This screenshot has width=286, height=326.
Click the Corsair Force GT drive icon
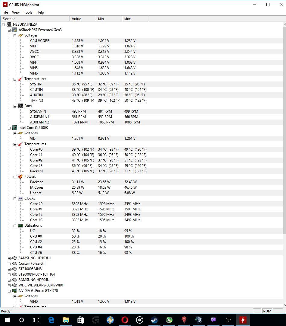coord(15,264)
